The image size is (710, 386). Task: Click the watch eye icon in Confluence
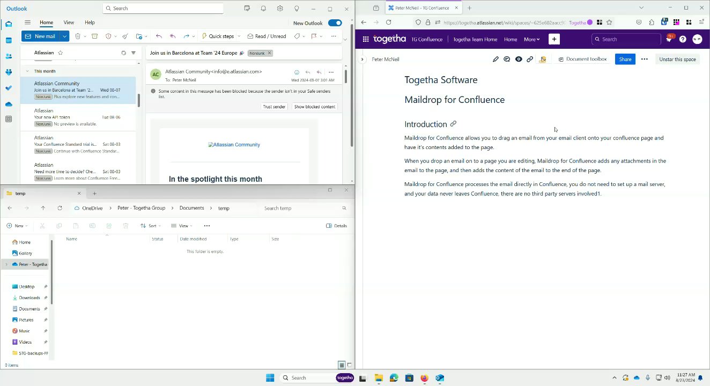[519, 59]
